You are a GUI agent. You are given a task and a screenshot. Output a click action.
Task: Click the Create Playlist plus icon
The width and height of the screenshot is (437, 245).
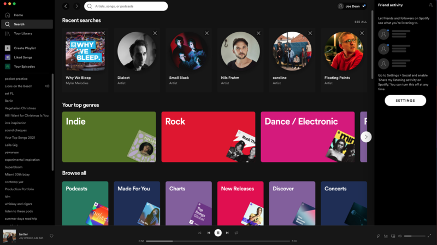tap(8, 48)
